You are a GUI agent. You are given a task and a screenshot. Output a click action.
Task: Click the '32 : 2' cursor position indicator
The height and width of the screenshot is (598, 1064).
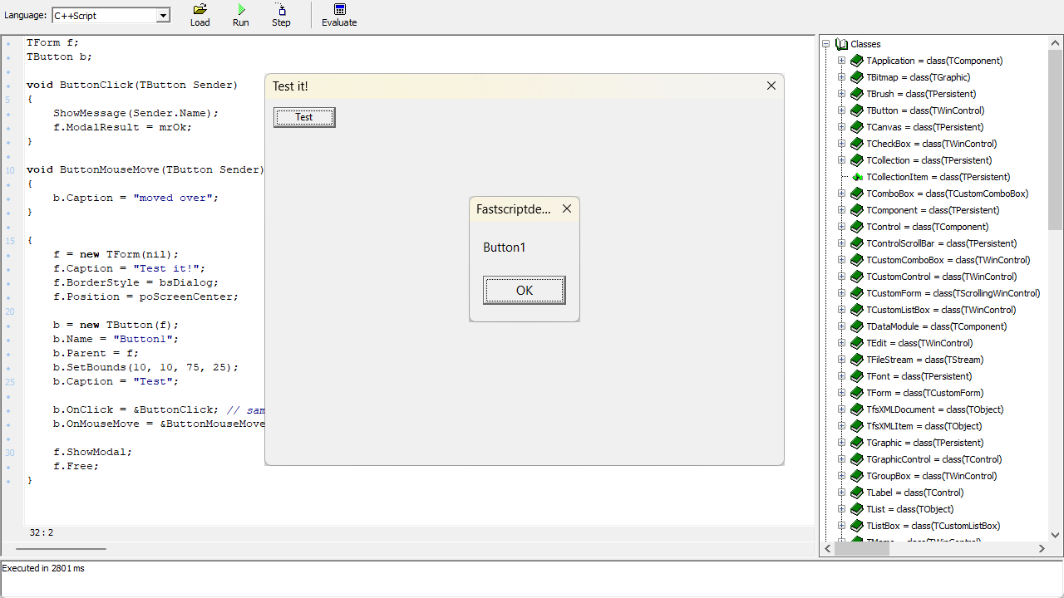42,532
